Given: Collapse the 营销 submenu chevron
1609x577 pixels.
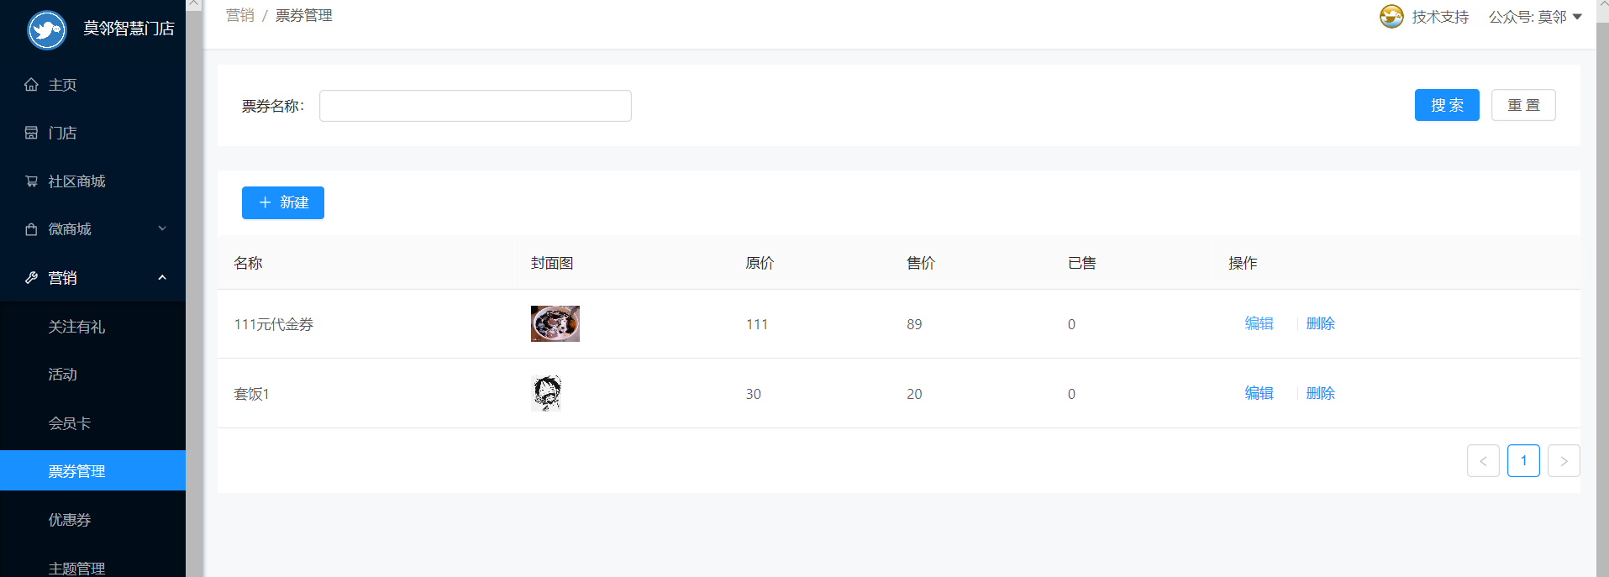Looking at the screenshot, I should (162, 278).
